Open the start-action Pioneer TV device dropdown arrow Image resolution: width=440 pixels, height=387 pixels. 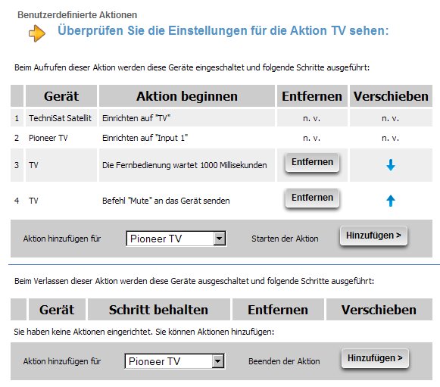(220, 239)
